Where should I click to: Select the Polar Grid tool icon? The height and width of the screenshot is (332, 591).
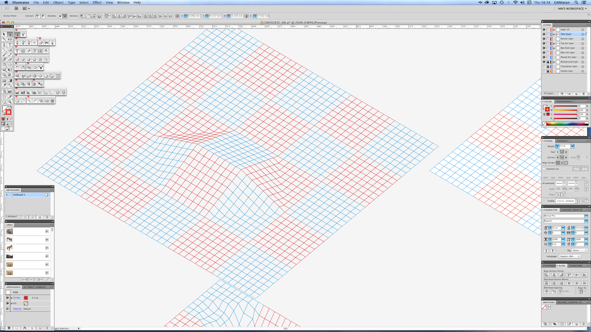click(52, 101)
